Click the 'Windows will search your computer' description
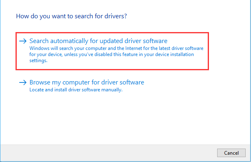 116,54
